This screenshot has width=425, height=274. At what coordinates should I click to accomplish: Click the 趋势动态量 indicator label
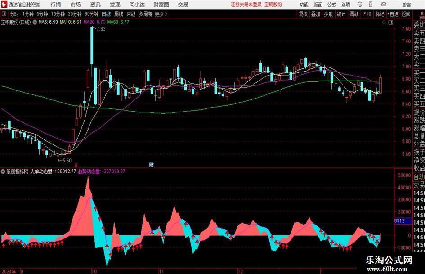tap(89, 171)
